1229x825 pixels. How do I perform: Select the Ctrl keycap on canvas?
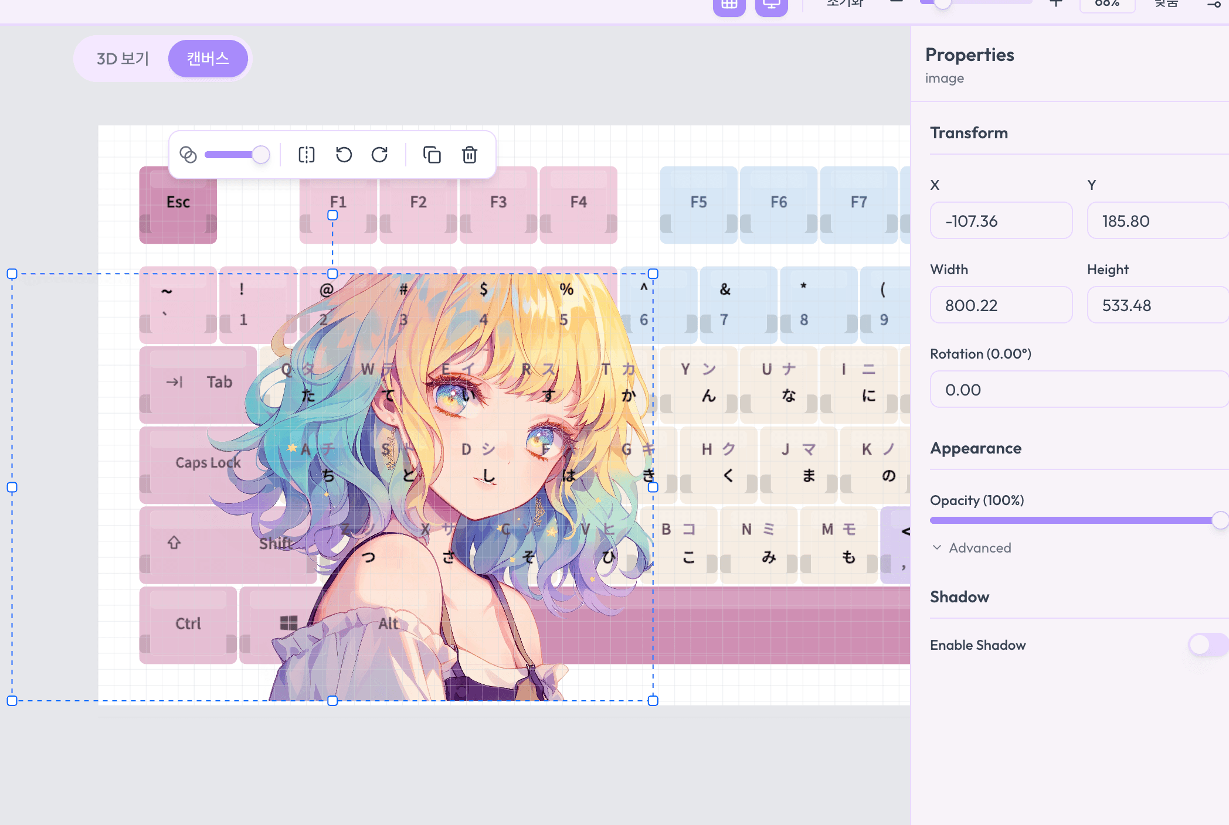pos(188,626)
